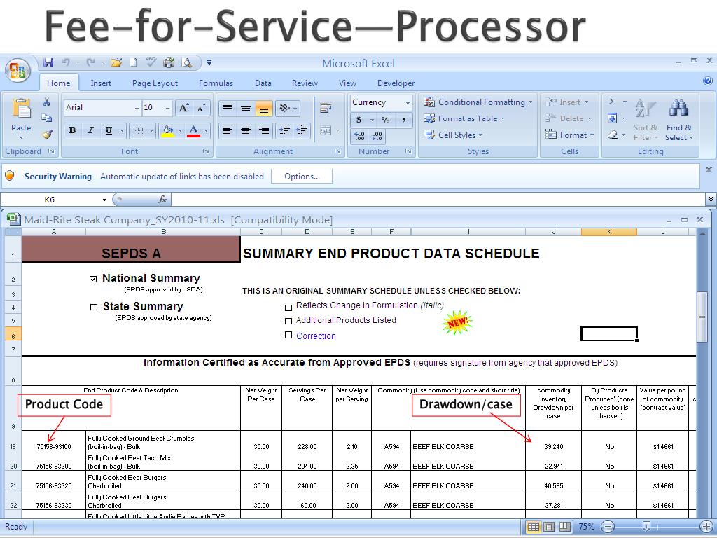717x538 pixels.
Task: Toggle bold formatting
Action: click(72, 130)
